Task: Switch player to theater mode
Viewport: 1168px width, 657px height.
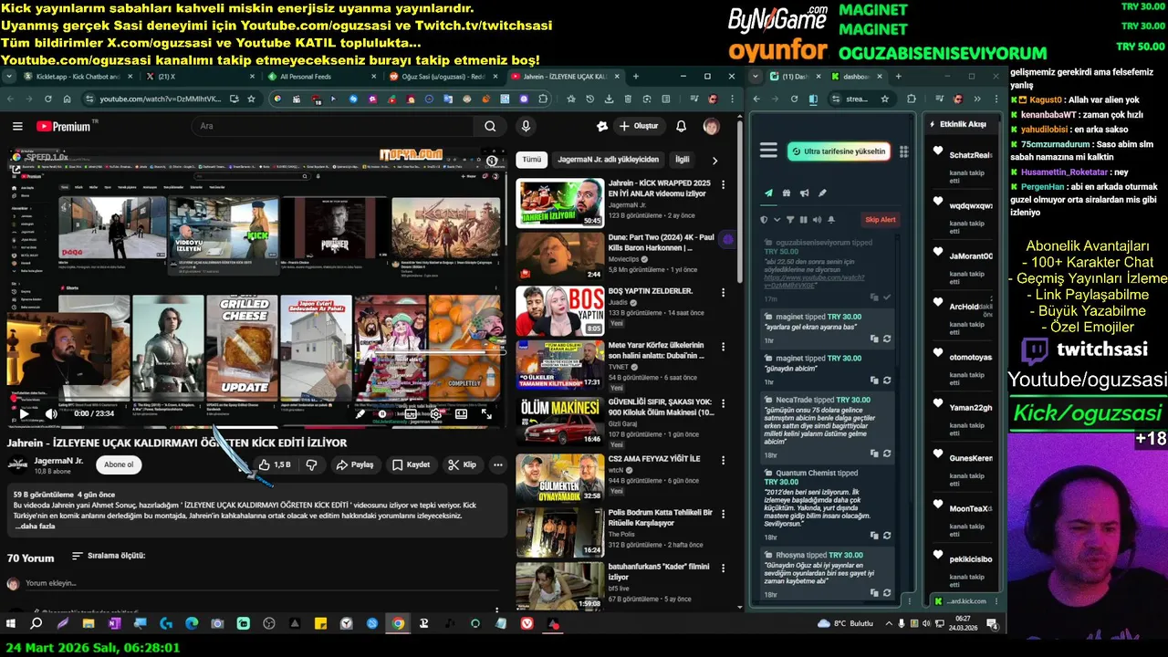Action: click(x=461, y=413)
